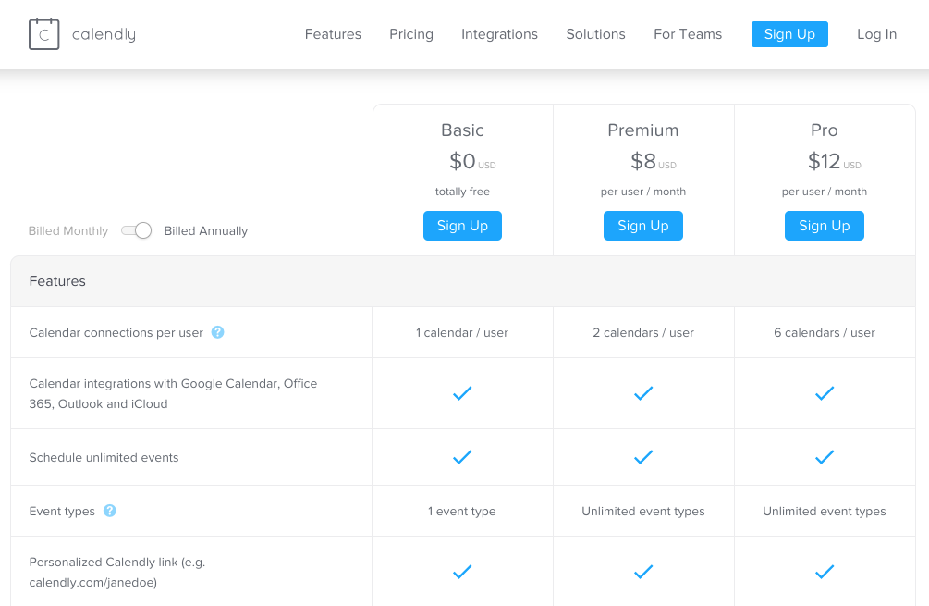
Task: Click 'Schedule unlimited events' label
Action: (104, 457)
